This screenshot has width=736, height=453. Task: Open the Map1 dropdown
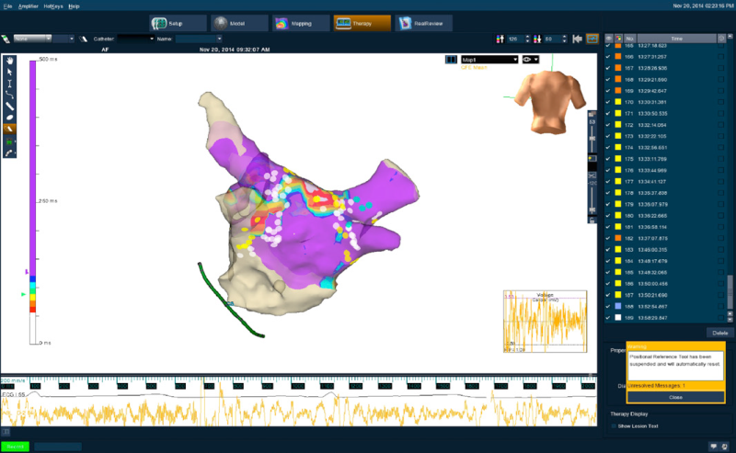coord(489,60)
